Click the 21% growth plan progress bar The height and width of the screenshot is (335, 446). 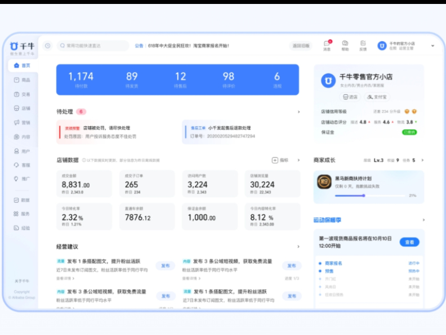click(370, 196)
